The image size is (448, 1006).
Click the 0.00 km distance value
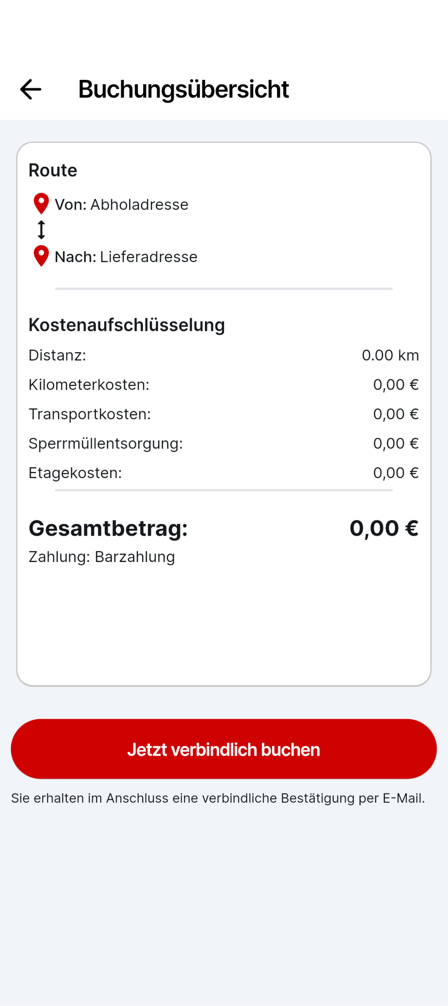(390, 355)
